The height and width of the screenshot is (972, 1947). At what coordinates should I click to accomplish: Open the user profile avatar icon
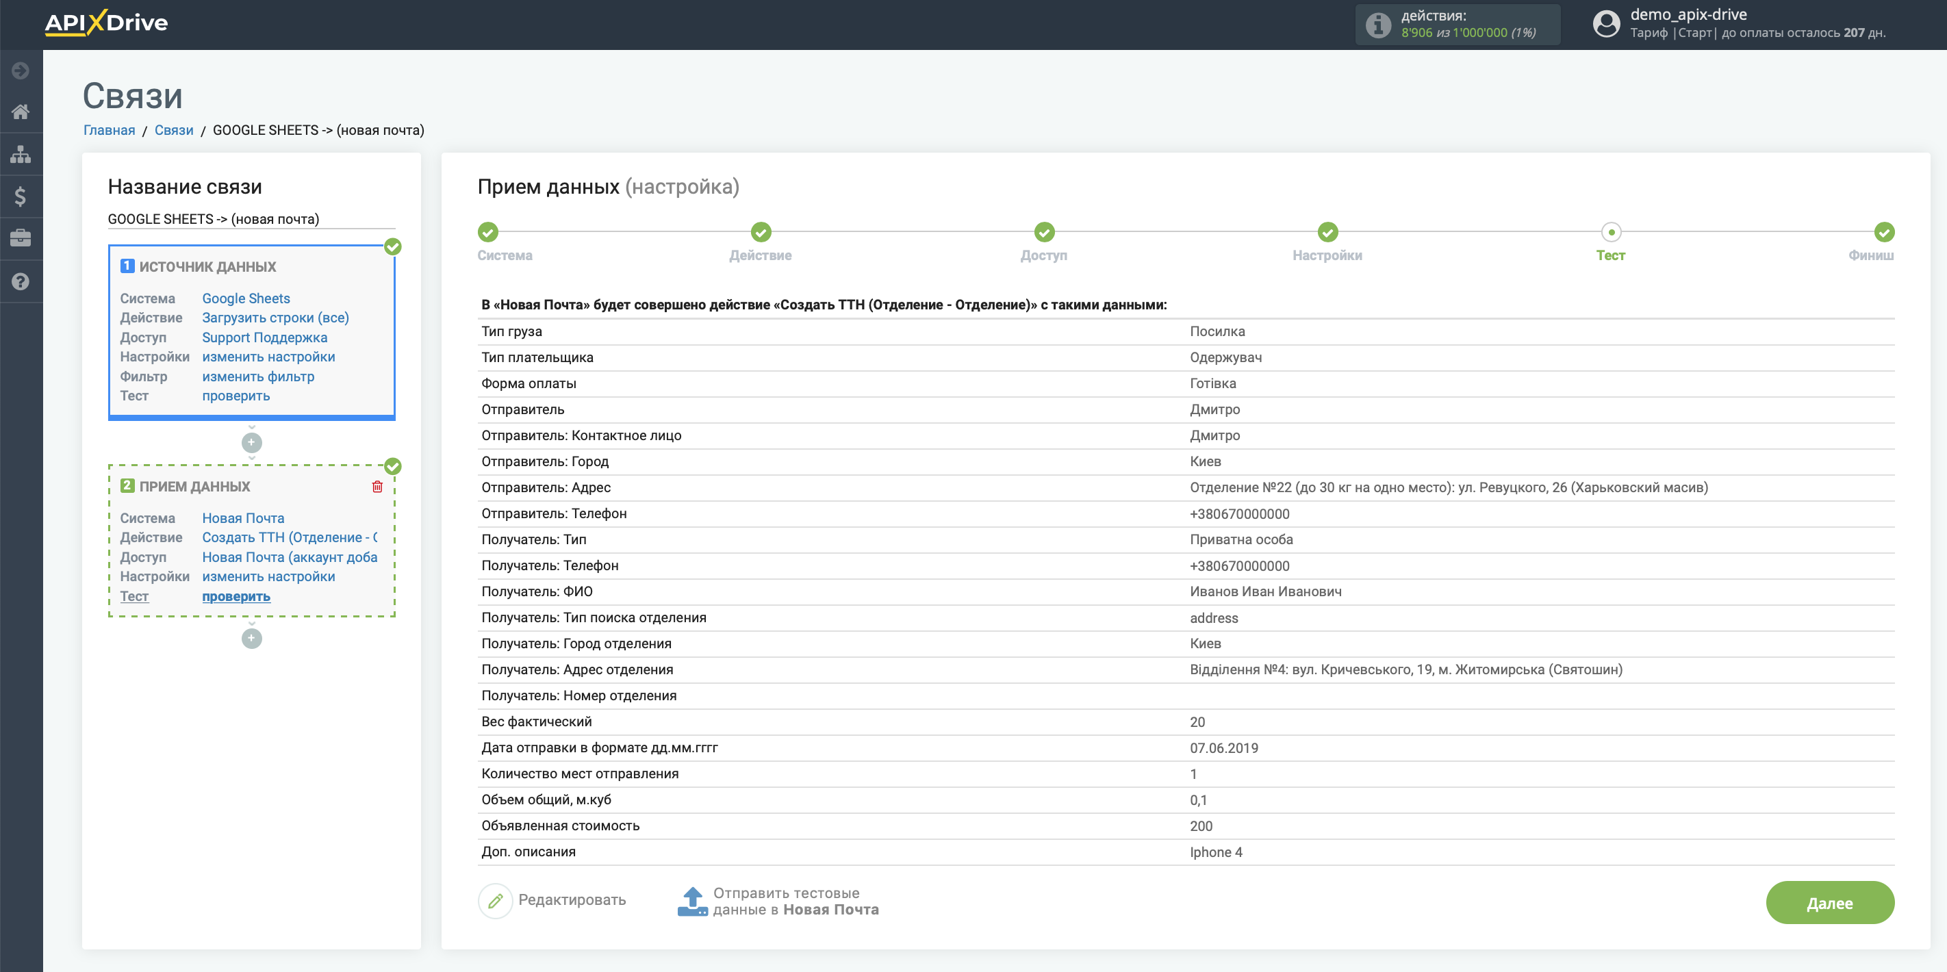pos(1606,23)
